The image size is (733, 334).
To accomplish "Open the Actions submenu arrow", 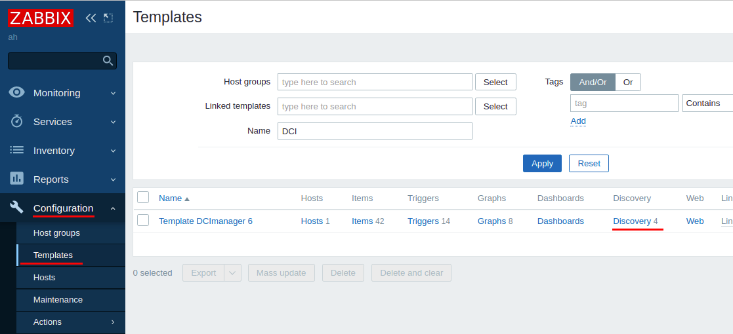I will [113, 322].
